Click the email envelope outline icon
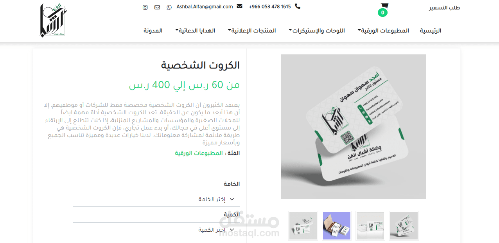This screenshot has width=499, height=243. pyautogui.click(x=157, y=7)
